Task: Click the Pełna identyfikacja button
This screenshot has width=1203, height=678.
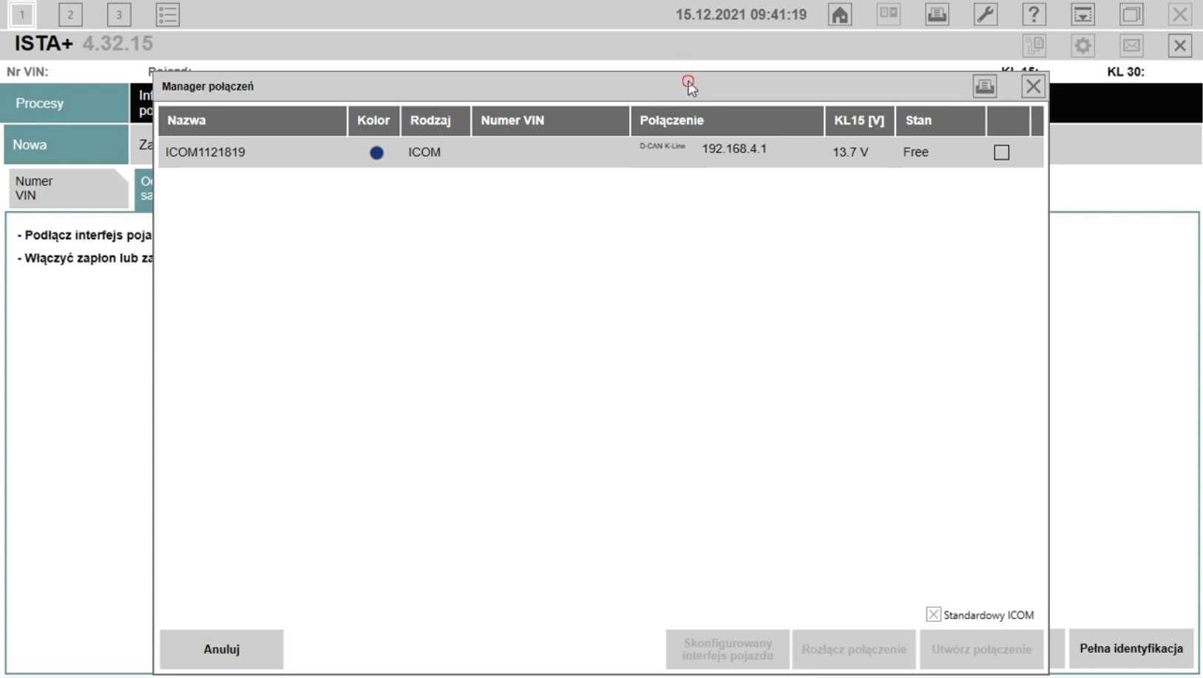Action: coord(1131,648)
